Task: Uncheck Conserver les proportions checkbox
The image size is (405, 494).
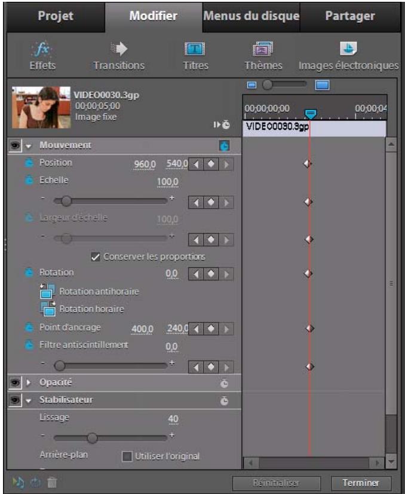Action: (x=96, y=257)
